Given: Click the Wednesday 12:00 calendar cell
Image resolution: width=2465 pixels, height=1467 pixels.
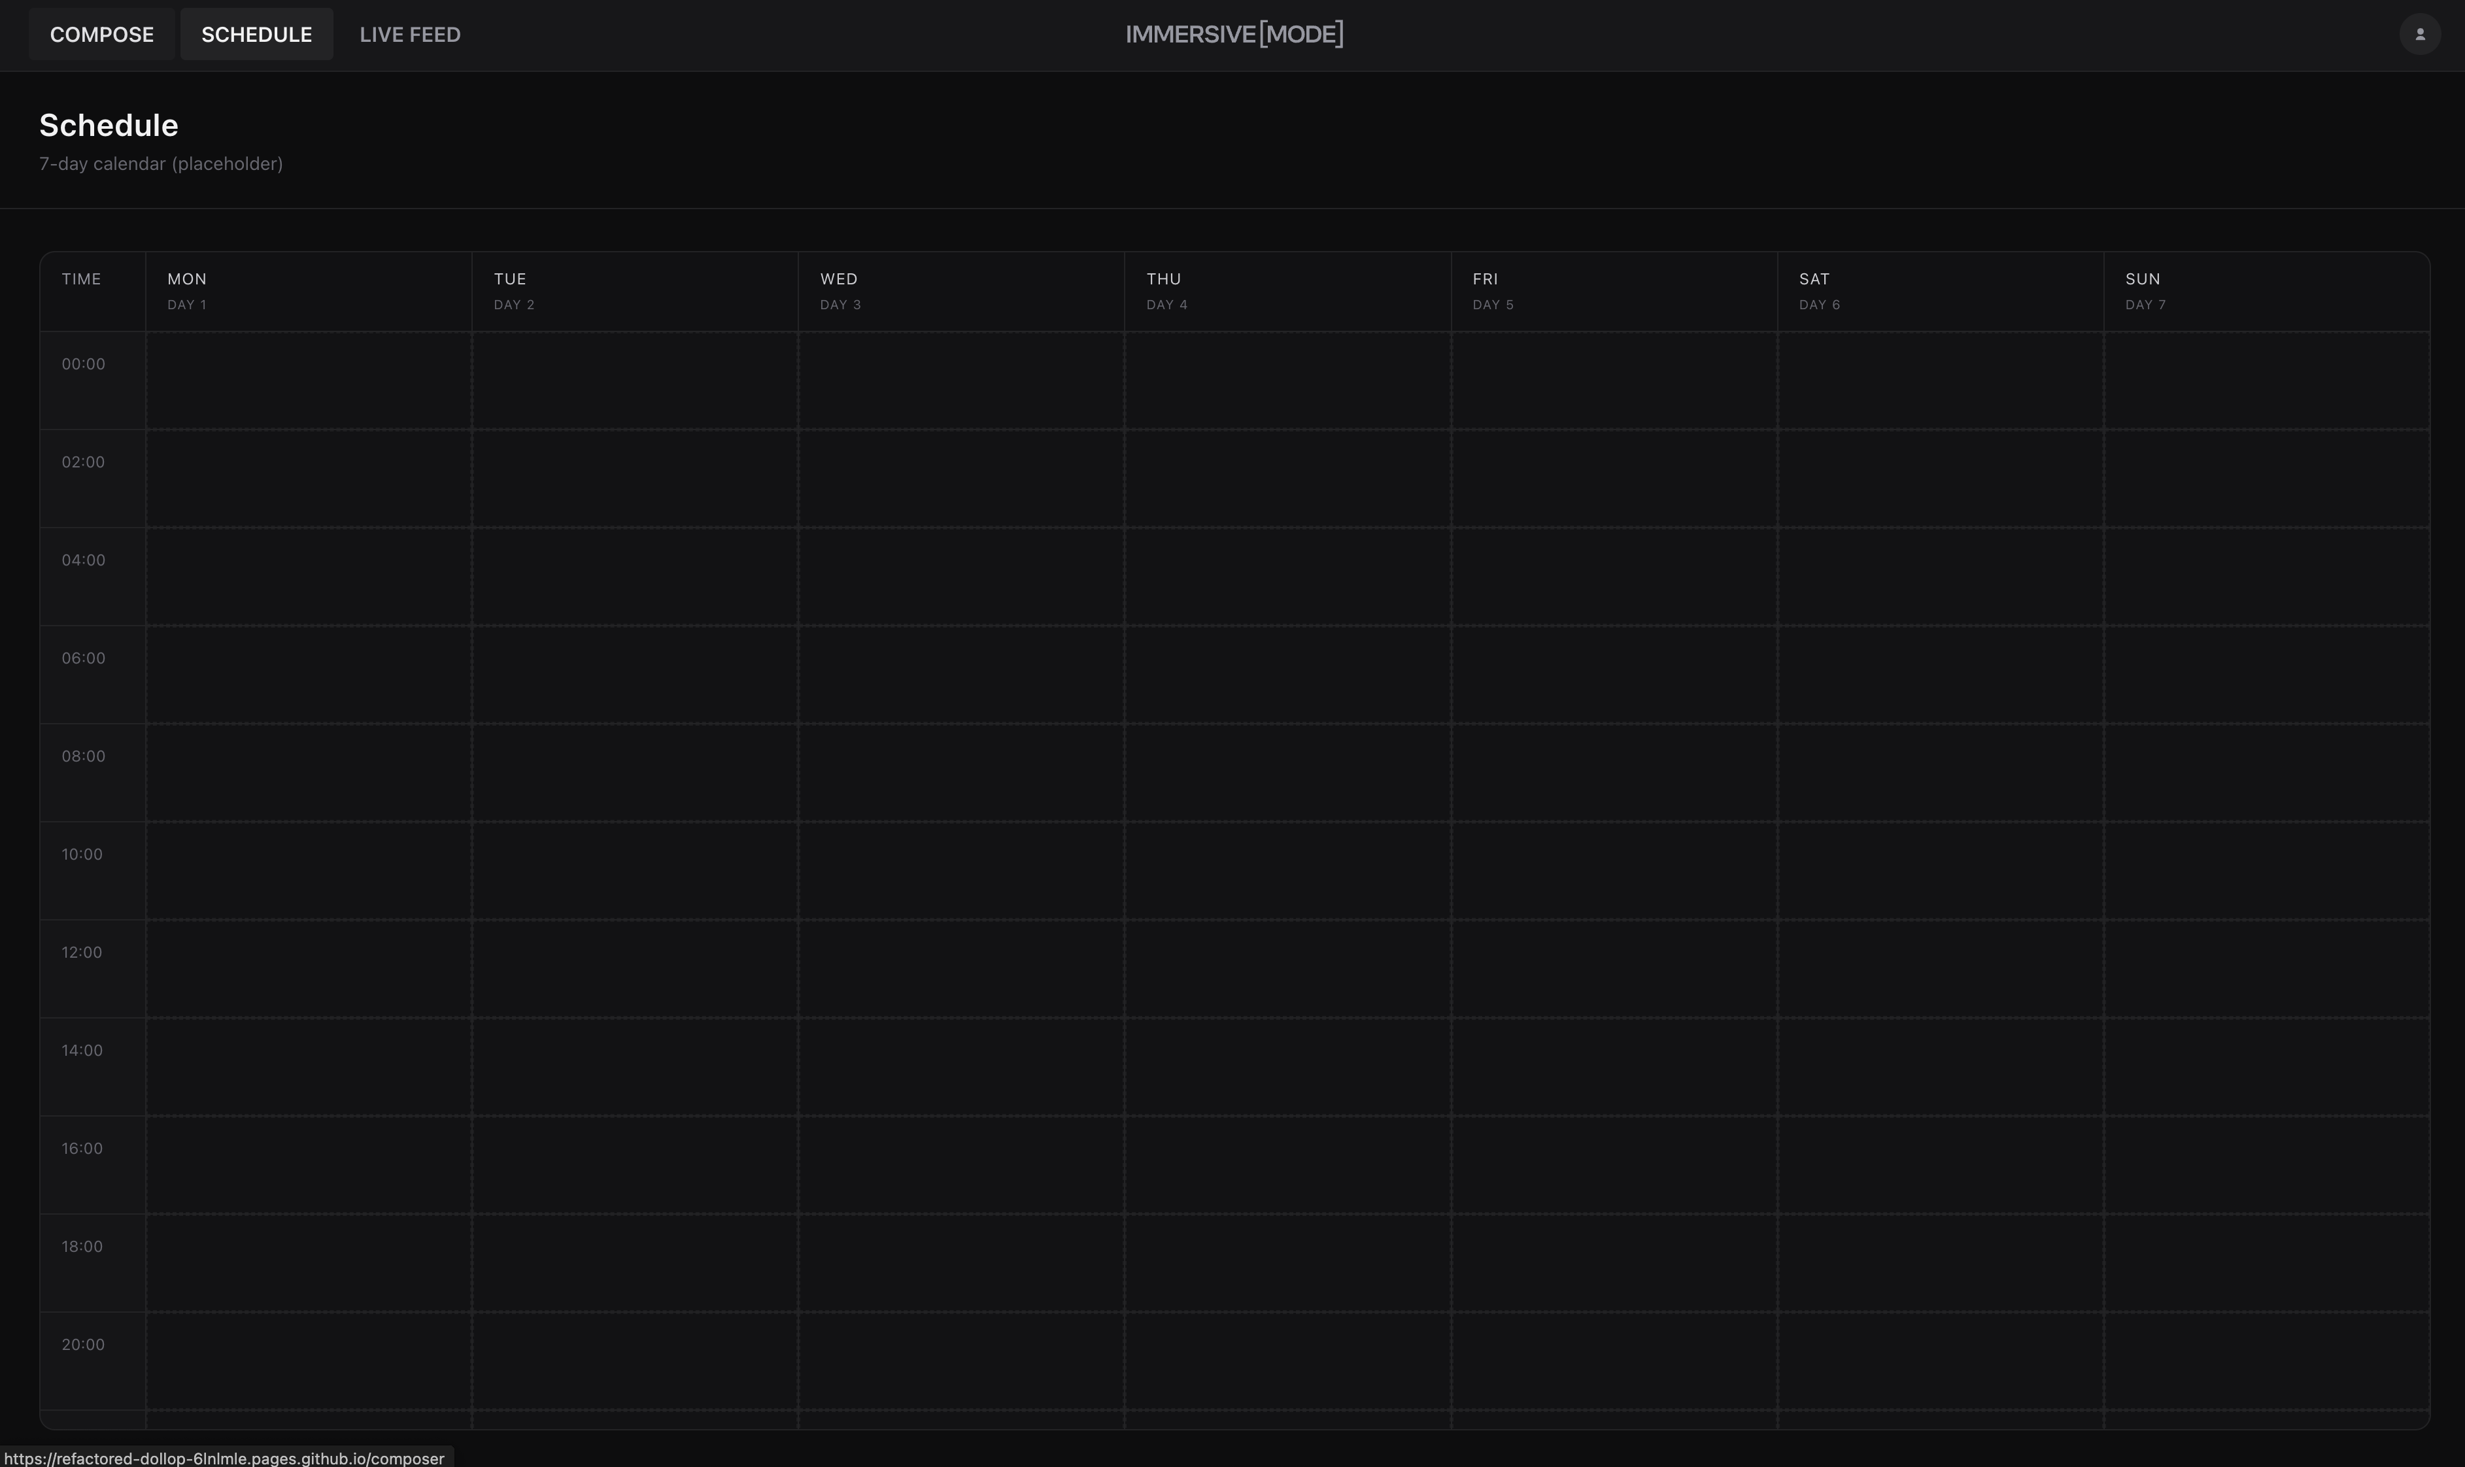Looking at the screenshot, I should [960, 969].
